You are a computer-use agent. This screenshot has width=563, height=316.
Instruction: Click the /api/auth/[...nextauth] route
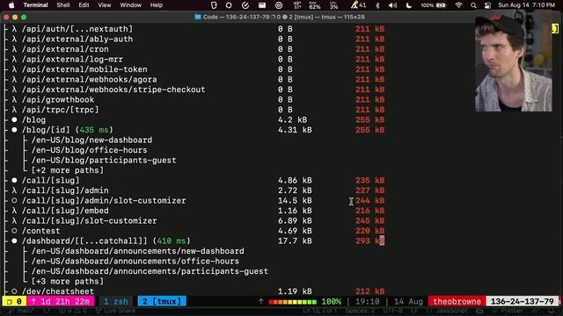pyautogui.click(x=77, y=29)
